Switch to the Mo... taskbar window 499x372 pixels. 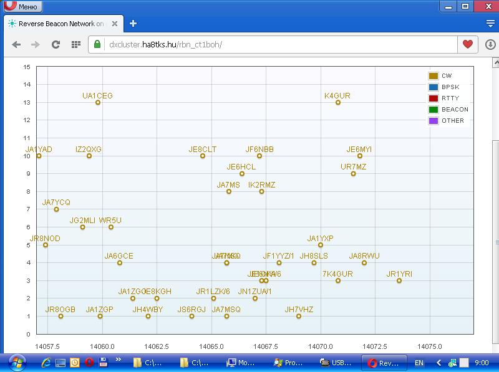pos(241,363)
